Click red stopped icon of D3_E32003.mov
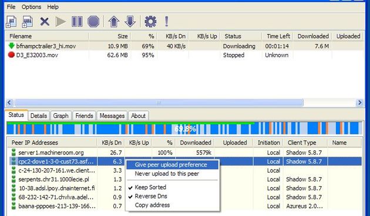 click(x=11, y=55)
